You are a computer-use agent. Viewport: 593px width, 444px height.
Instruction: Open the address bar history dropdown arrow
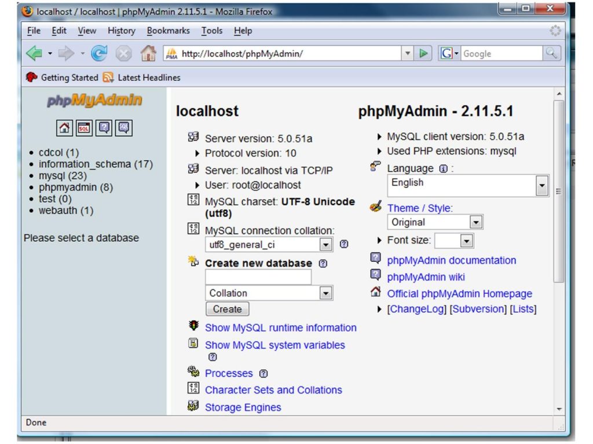click(407, 54)
